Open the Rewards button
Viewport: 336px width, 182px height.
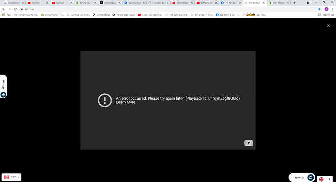tap(302, 178)
